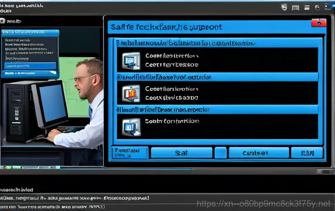
Task: Click the monitor icon in the first dialog section
Action: (130, 61)
